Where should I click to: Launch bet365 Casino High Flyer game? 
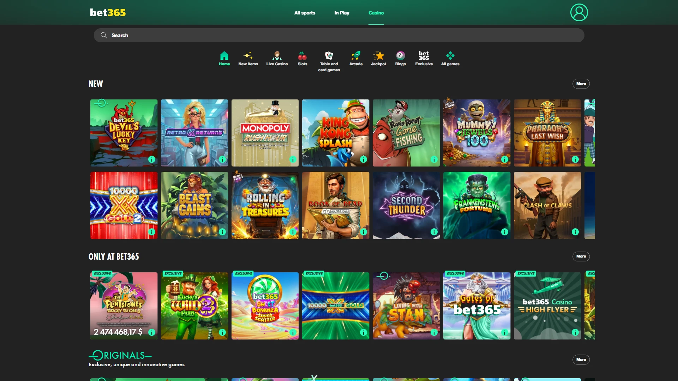tap(547, 306)
